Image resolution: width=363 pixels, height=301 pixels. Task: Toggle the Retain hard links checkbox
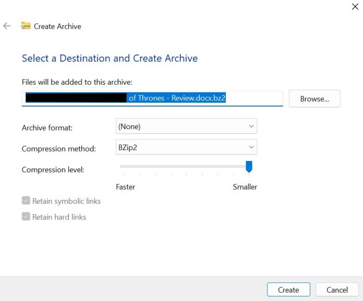click(26, 217)
